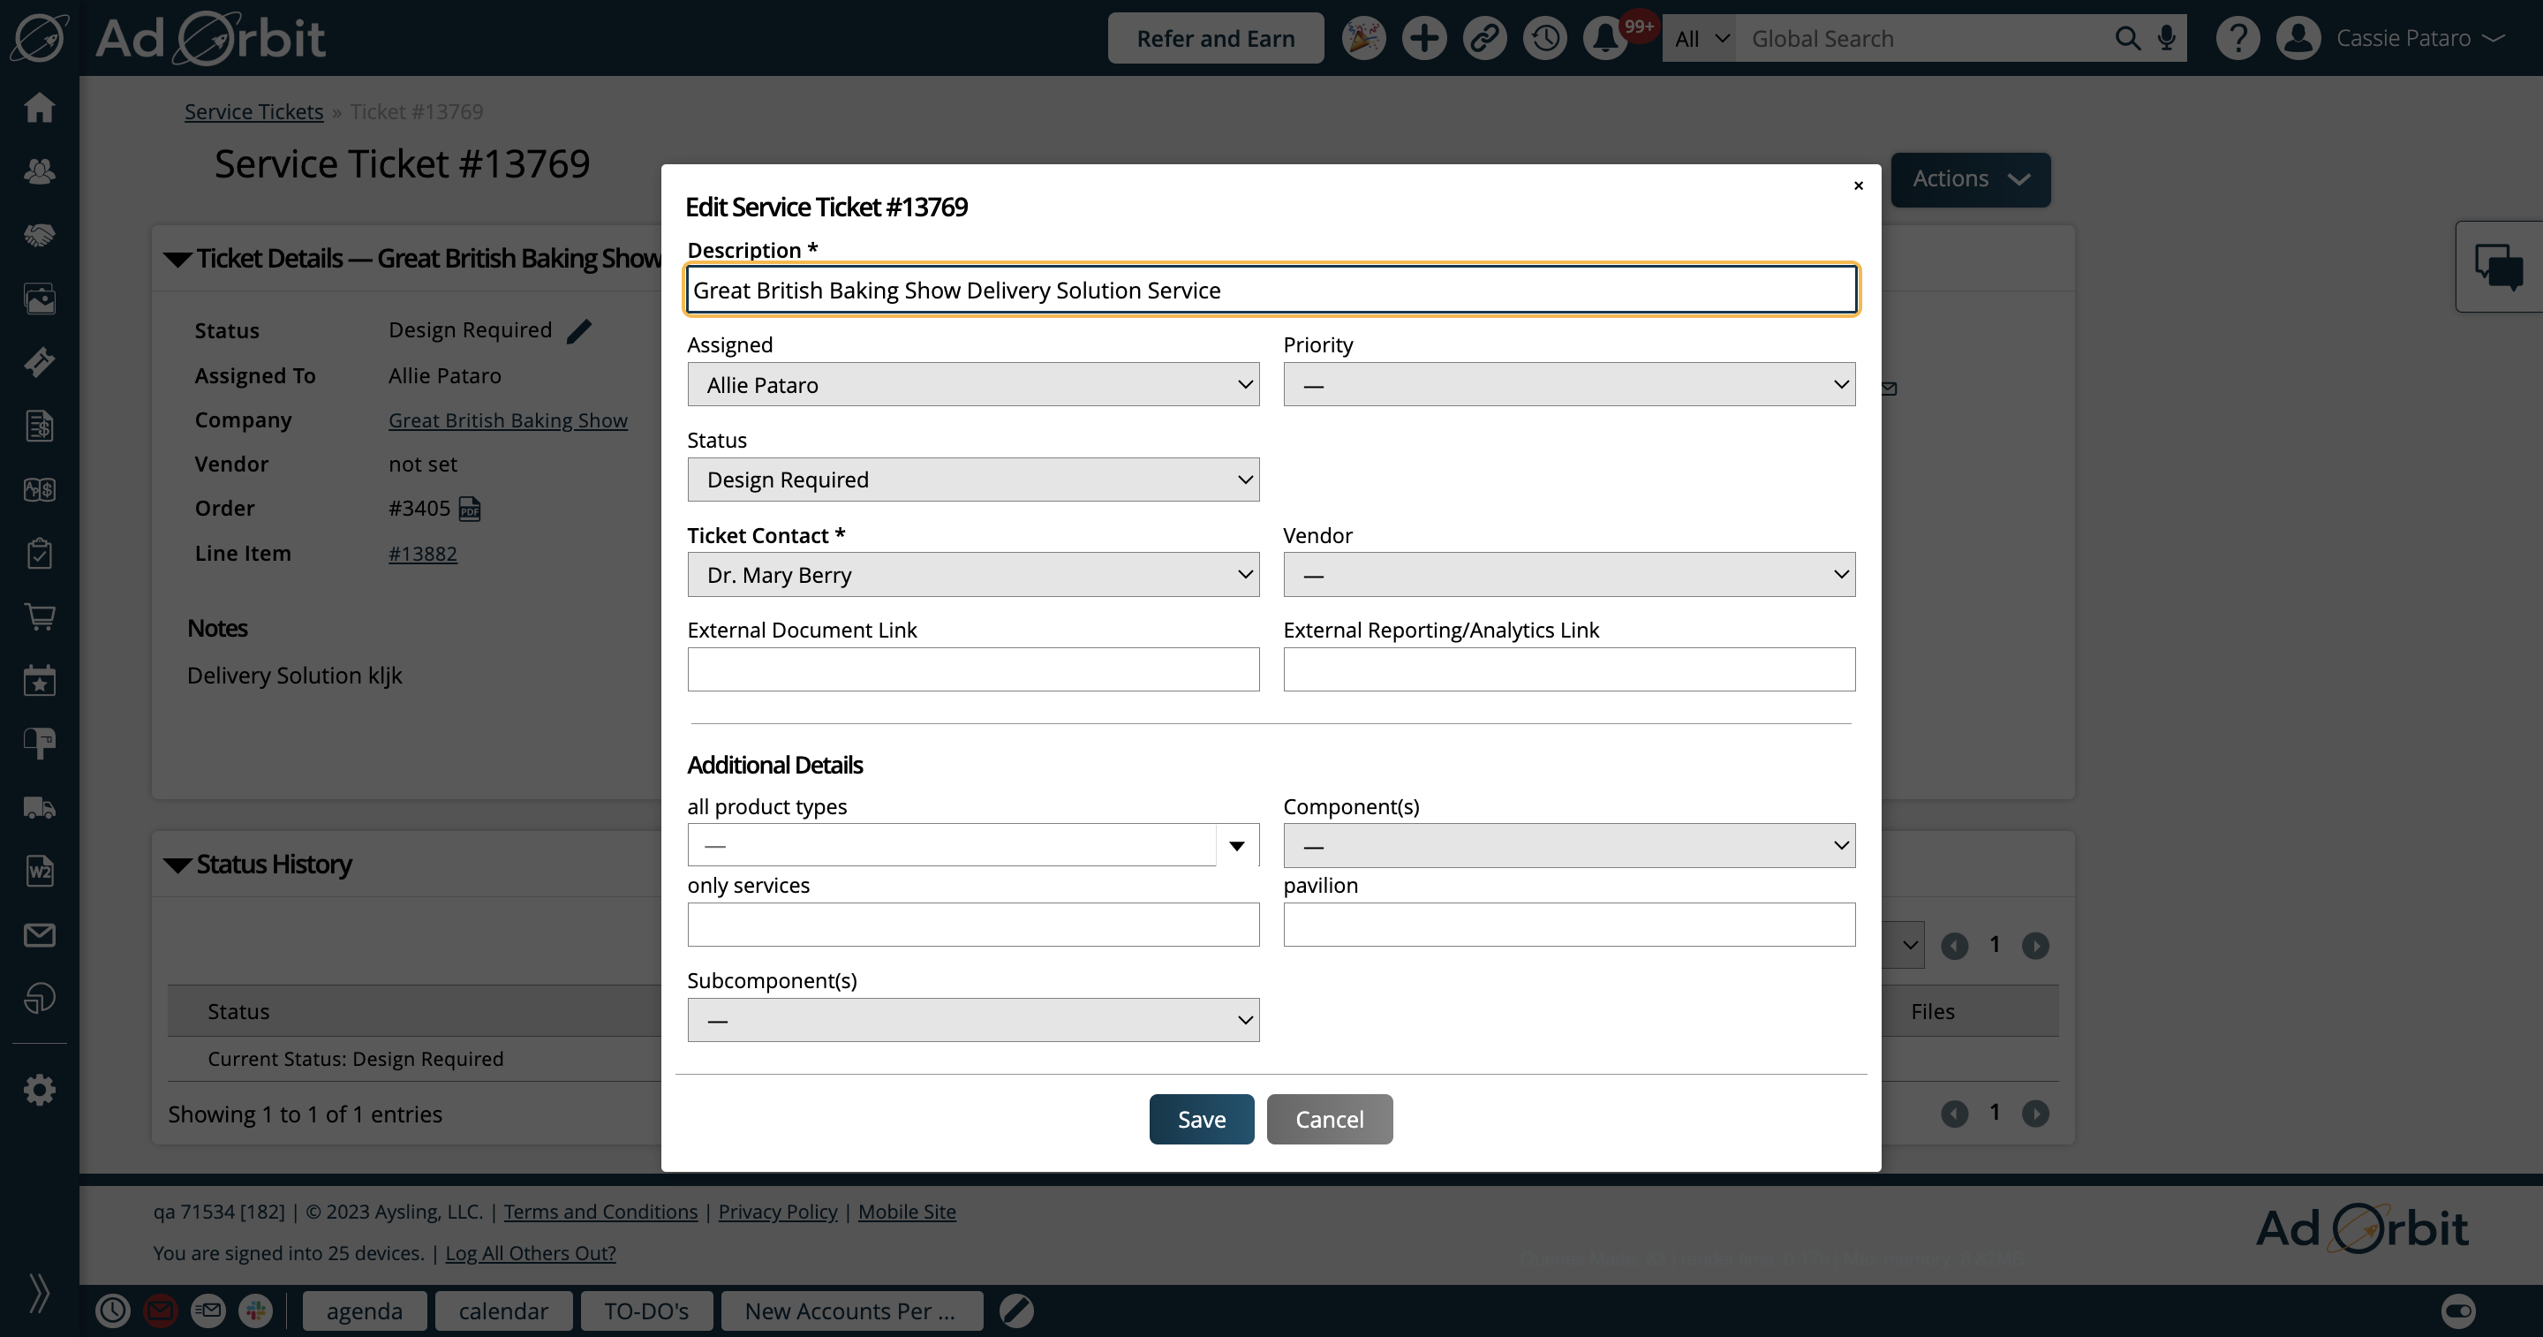The width and height of the screenshot is (2543, 1337).
Task: Open the chat bubbles panel icon
Action: click(2499, 267)
